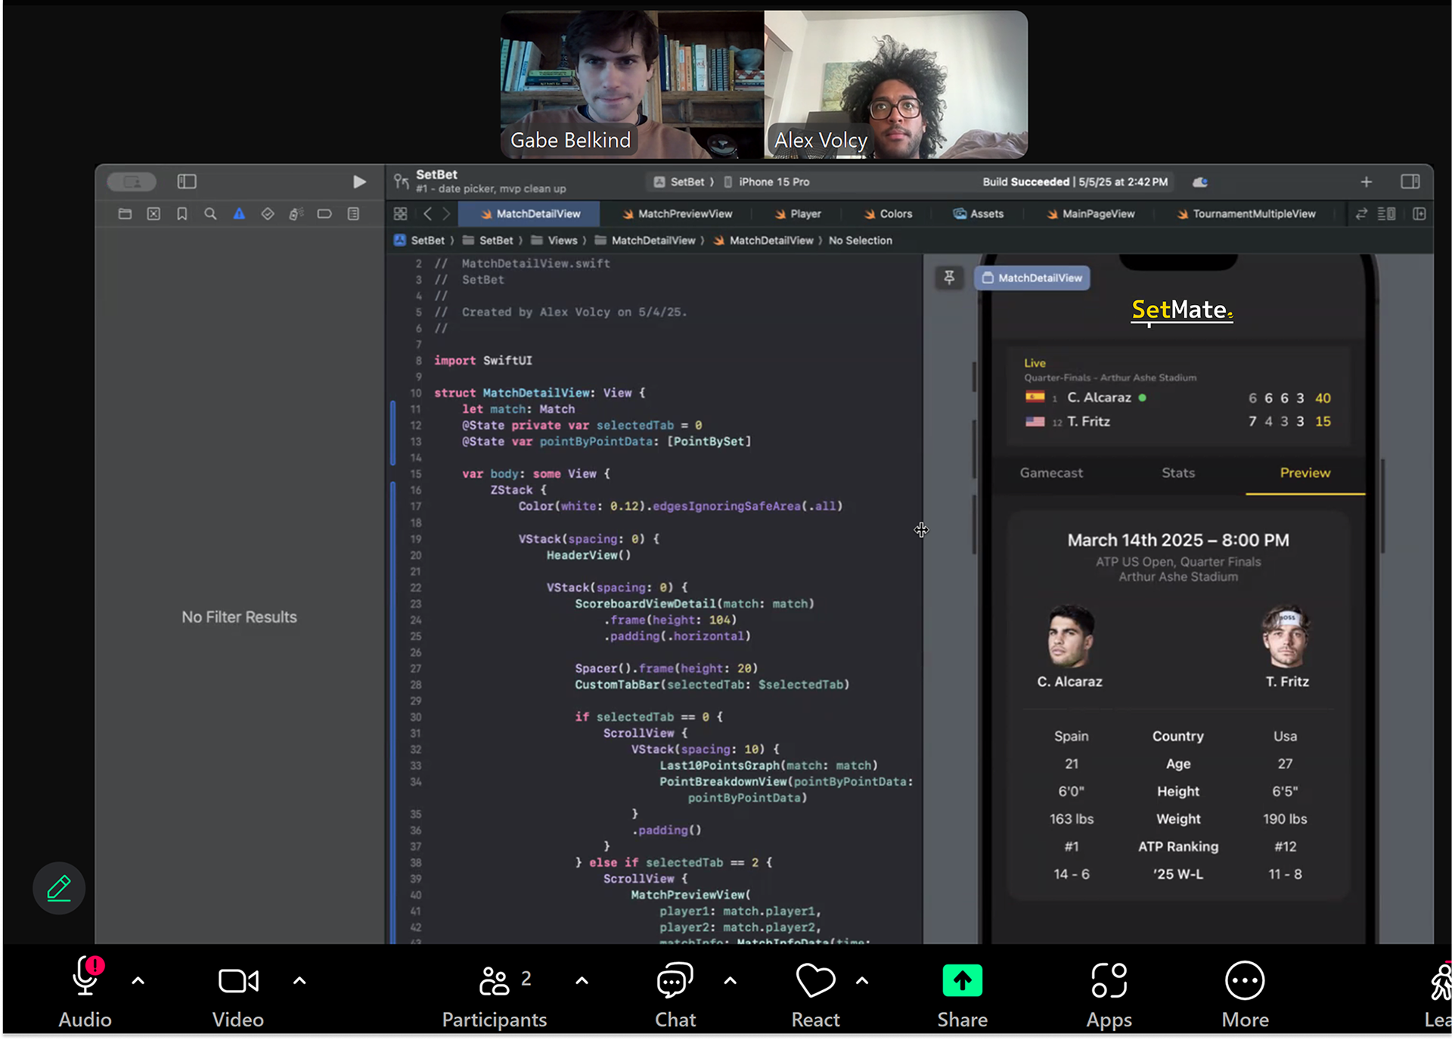Click the Colors file tab
The width and height of the screenshot is (1452, 1040).
pos(889,214)
